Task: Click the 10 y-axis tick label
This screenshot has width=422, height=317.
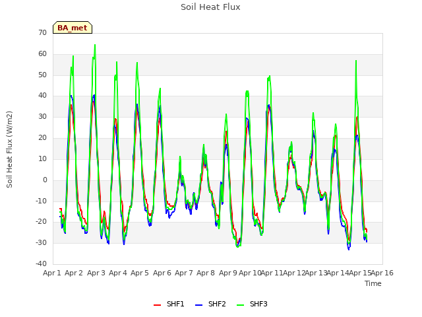Action: pos(42,158)
